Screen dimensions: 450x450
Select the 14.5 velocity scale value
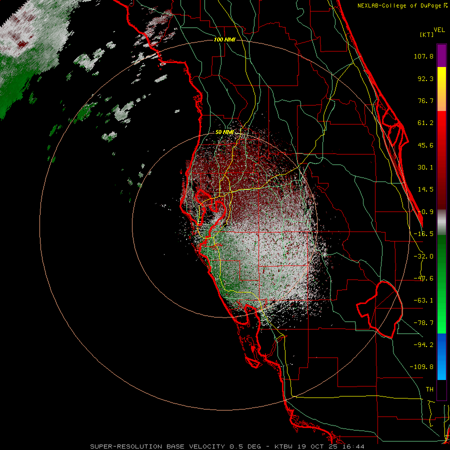[425, 189]
